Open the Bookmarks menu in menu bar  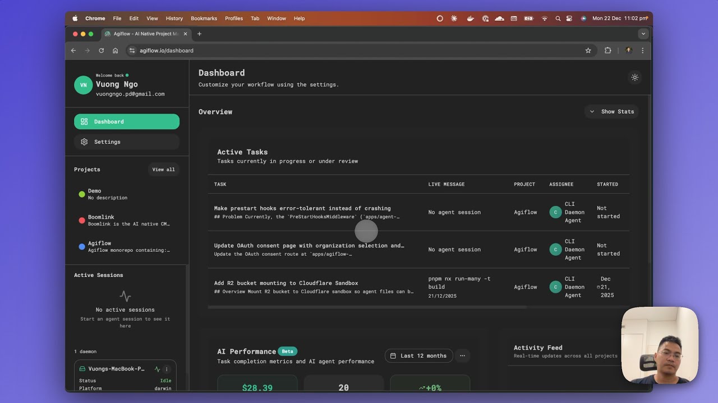click(x=204, y=18)
